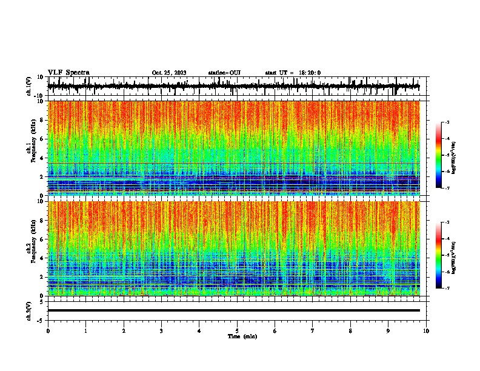Click the ch.1 colorbar log(PSD) label
480x371 pixels.
pos(453,158)
